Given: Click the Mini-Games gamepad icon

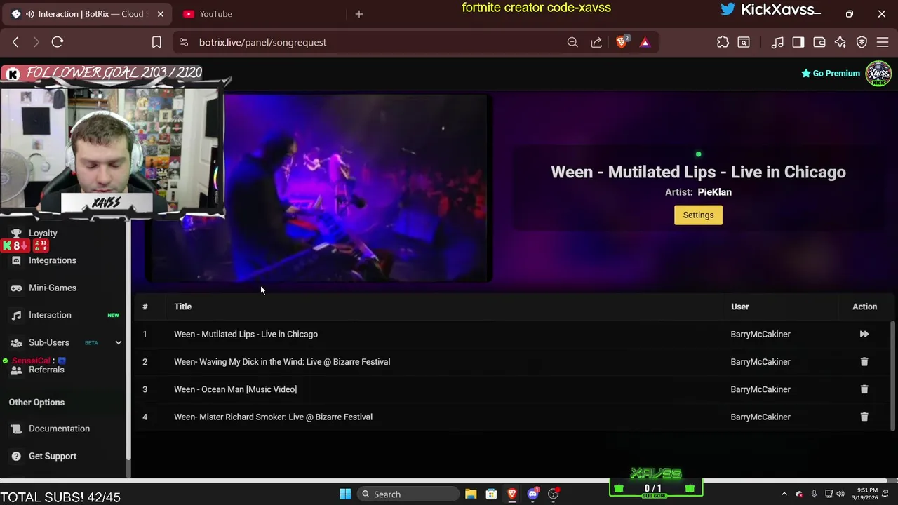Looking at the screenshot, I should pyautogui.click(x=16, y=288).
